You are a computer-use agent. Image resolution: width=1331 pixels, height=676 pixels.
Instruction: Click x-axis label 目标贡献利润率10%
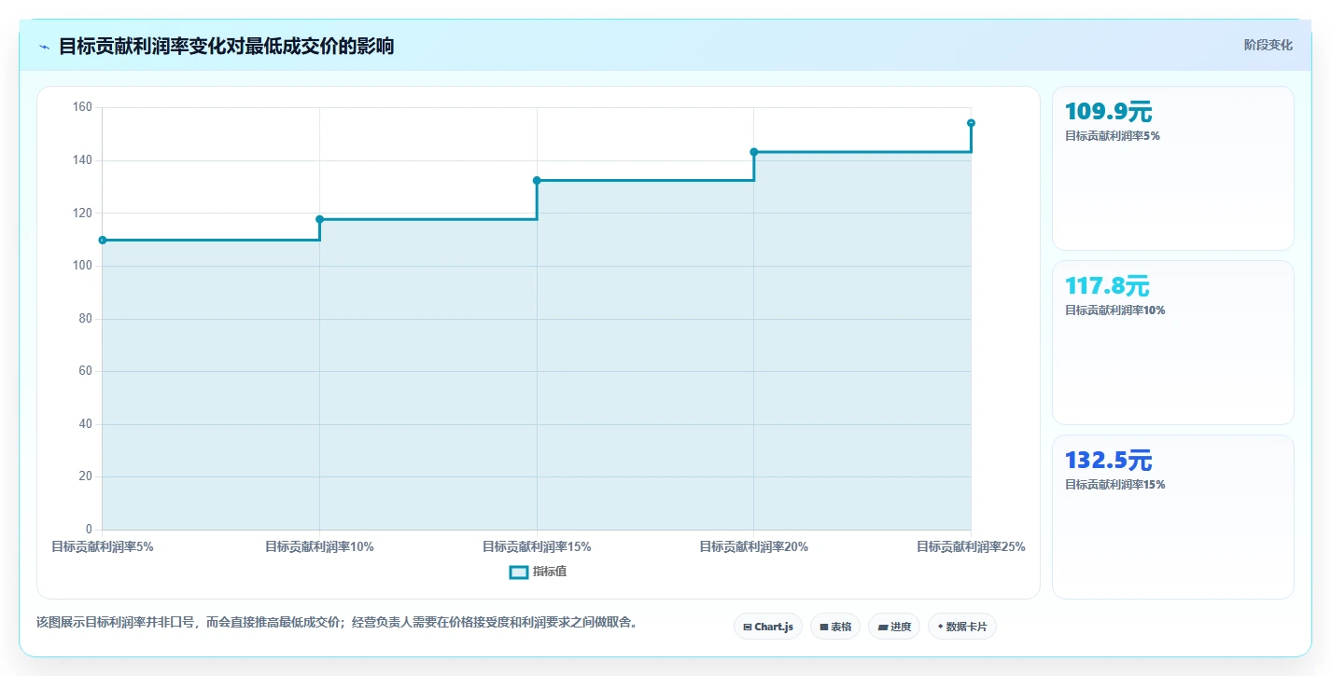(x=319, y=547)
